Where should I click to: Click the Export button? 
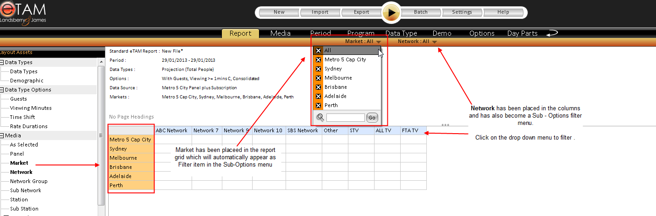click(x=361, y=12)
